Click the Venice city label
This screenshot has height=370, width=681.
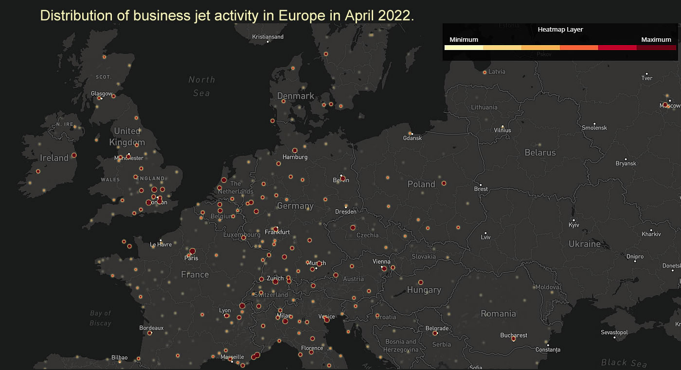point(326,317)
